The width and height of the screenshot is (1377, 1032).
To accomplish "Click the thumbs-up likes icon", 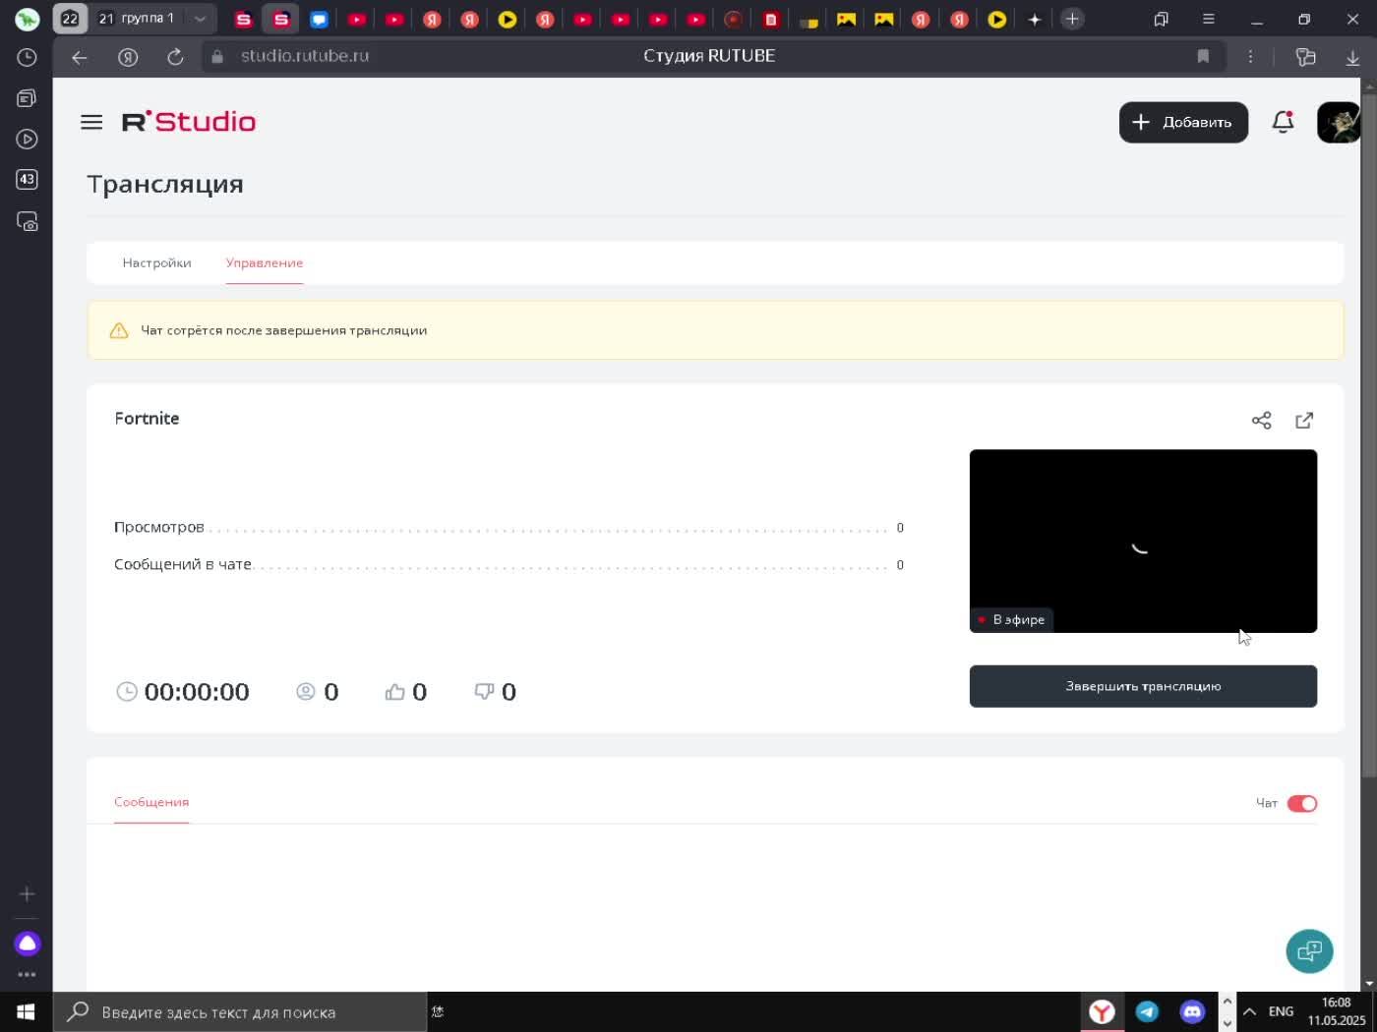I will tap(394, 692).
